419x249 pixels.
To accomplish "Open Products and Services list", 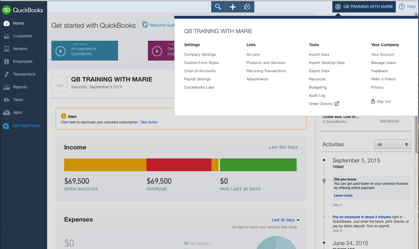I will click(x=266, y=63).
